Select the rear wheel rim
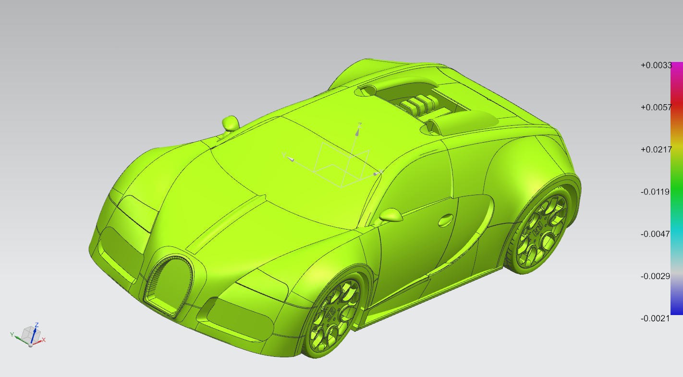 542,232
